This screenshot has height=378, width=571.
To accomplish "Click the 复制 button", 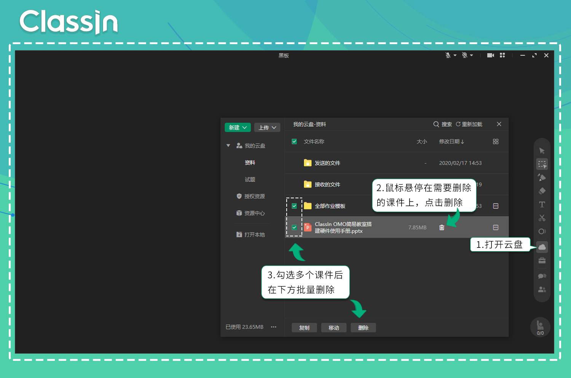I will (x=304, y=328).
